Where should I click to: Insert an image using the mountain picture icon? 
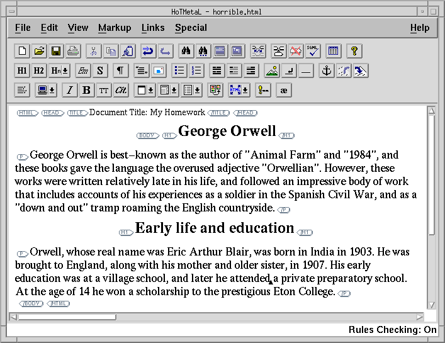coord(272,70)
